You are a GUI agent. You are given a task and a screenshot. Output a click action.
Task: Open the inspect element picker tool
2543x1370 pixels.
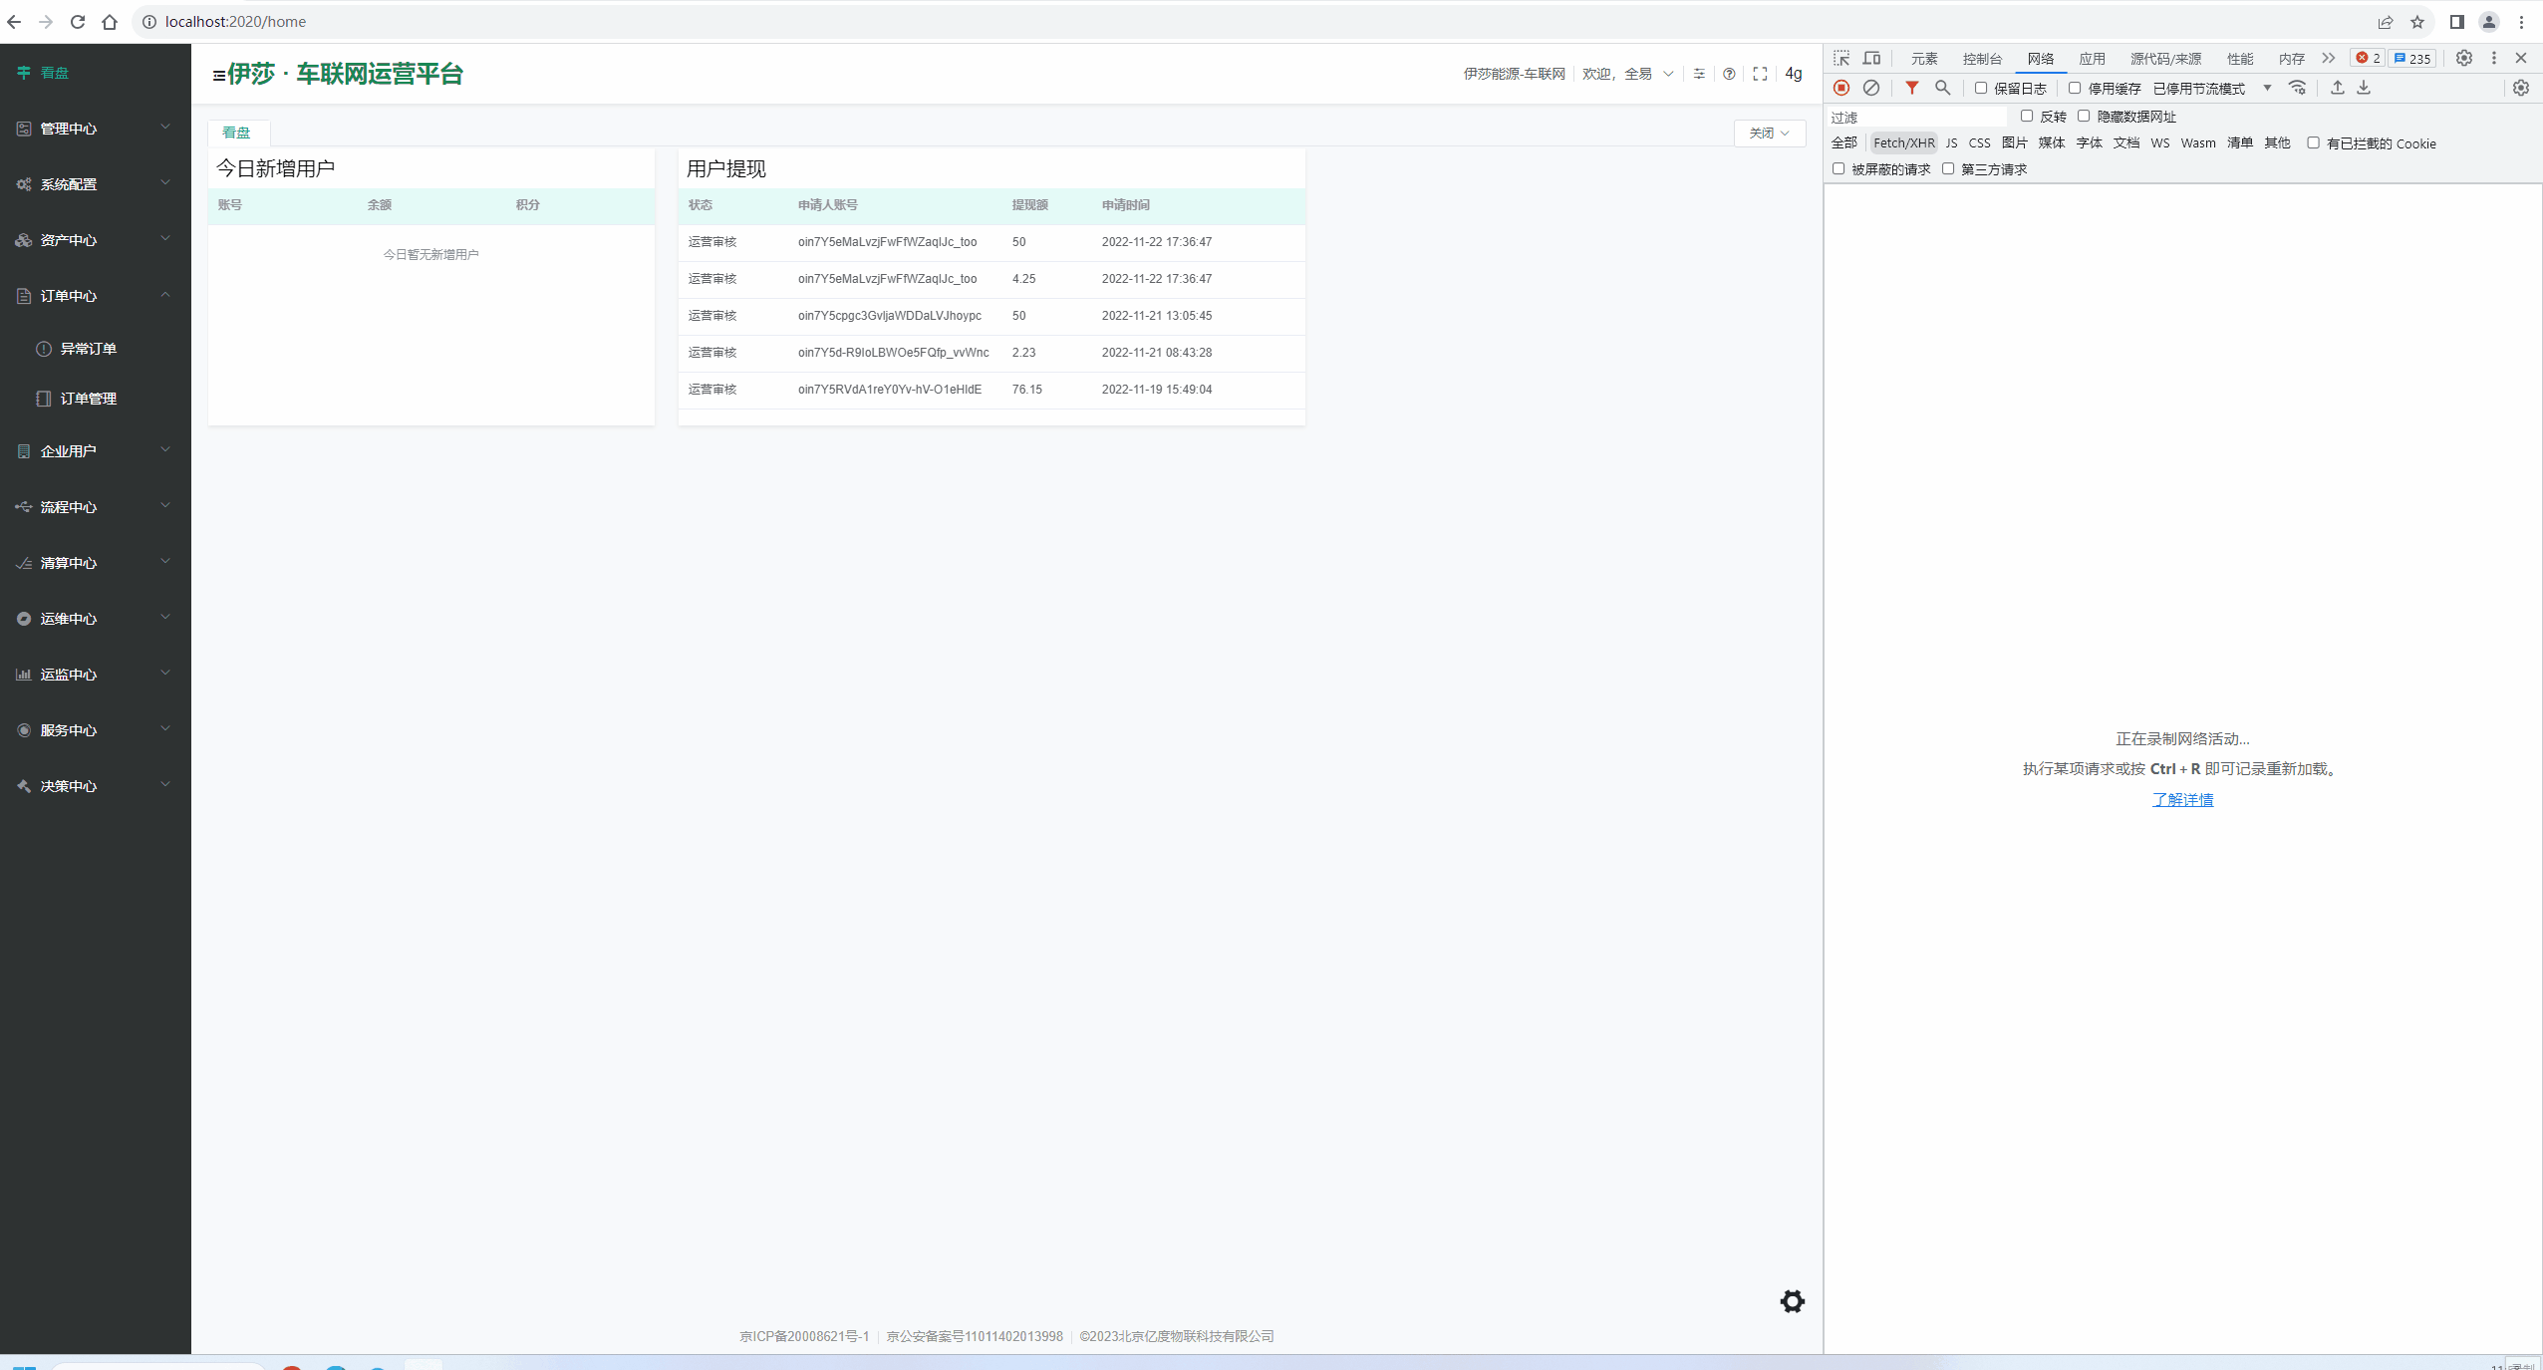(1840, 58)
